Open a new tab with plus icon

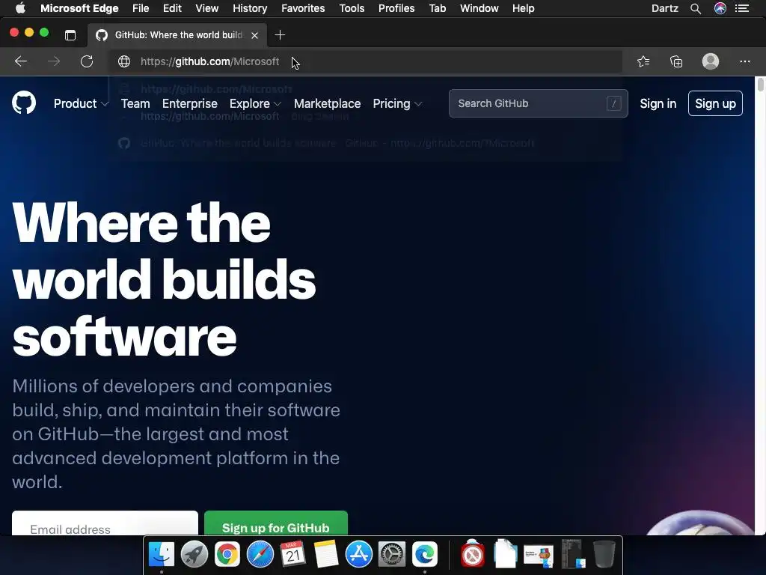click(280, 34)
